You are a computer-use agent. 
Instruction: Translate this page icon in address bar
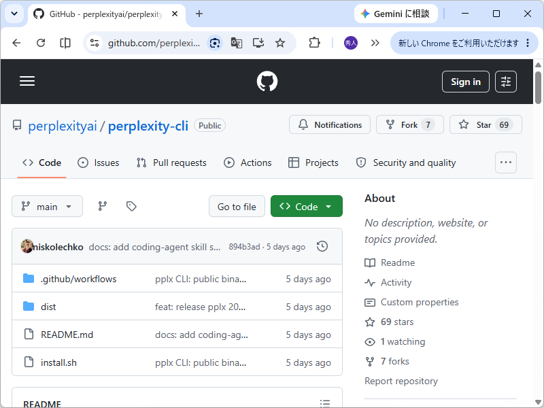click(x=236, y=43)
